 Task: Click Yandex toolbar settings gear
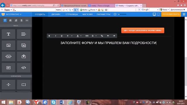[x=106, y=10]
